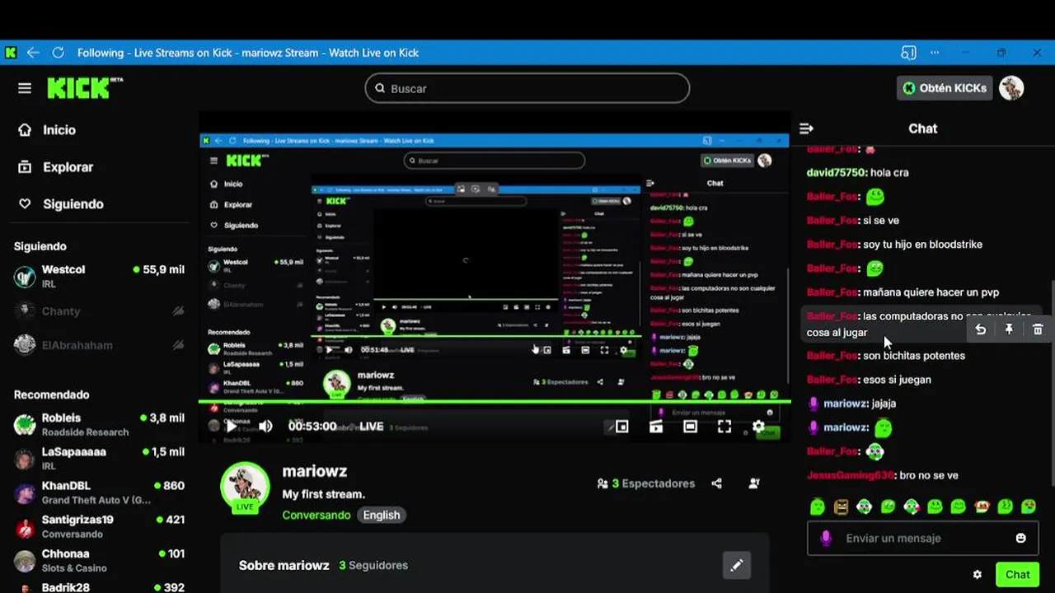
Task: Insert the first green emote in quick row
Action: click(x=817, y=507)
